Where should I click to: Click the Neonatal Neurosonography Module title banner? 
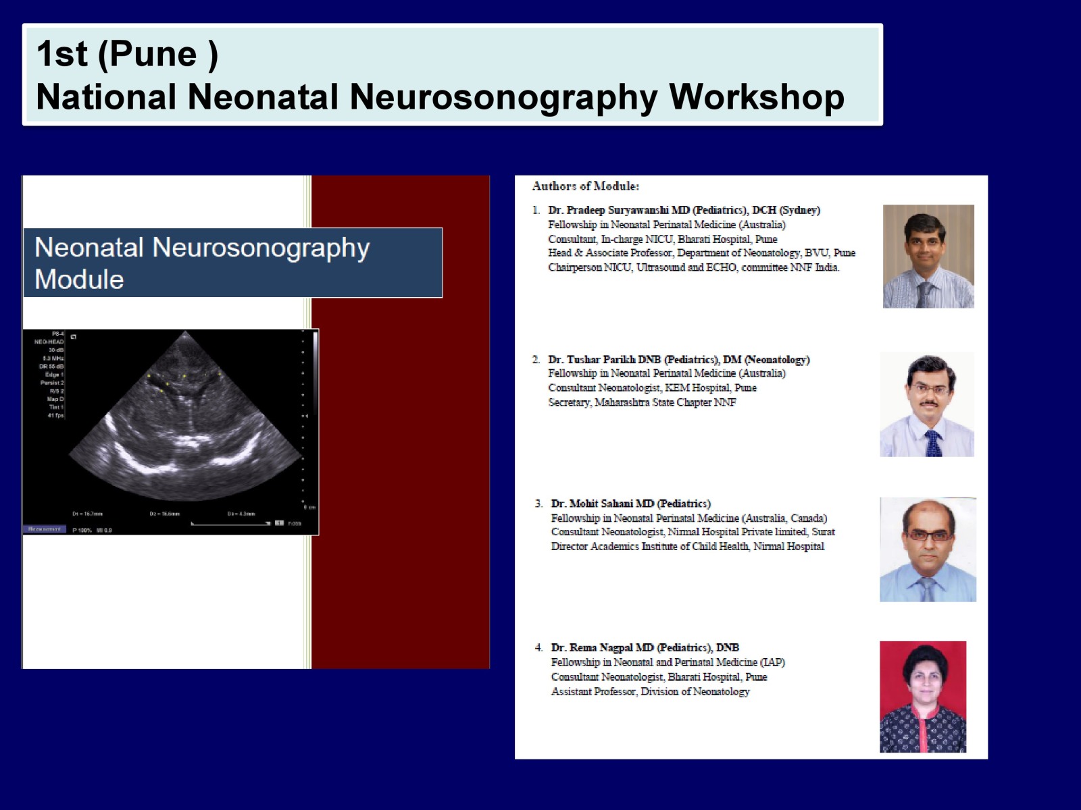(x=233, y=263)
